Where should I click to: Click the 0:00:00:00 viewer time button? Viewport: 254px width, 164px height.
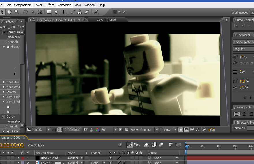tap(72, 130)
